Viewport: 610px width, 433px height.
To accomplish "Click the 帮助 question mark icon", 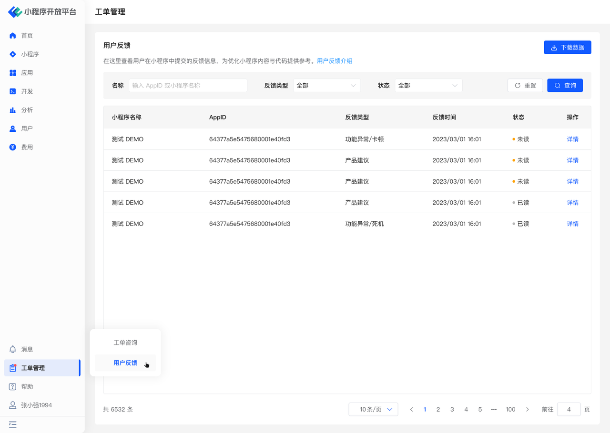I will 13,386.
